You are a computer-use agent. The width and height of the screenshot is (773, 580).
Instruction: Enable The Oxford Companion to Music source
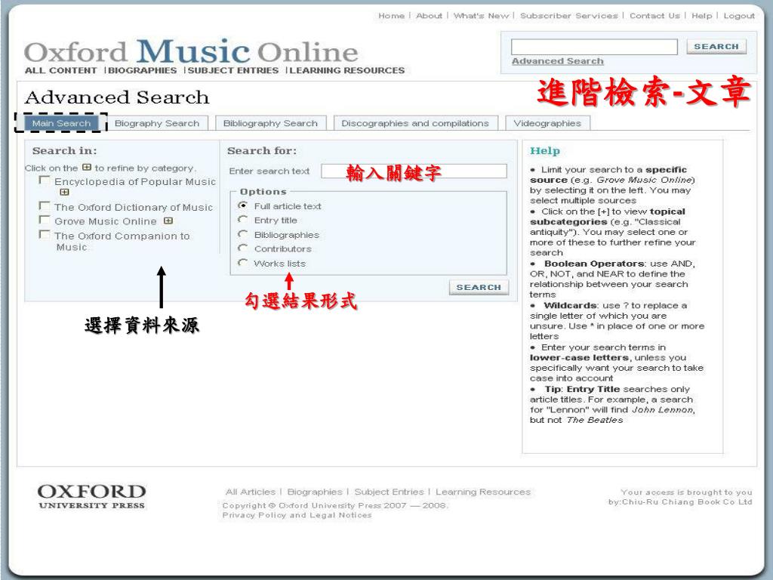[x=45, y=234]
